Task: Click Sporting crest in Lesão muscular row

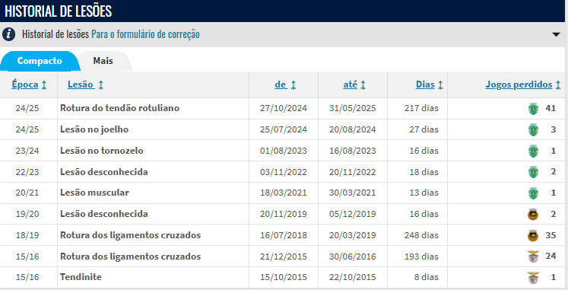Action: point(533,193)
